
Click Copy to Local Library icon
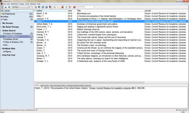pyautogui.click(x=32, y=7)
